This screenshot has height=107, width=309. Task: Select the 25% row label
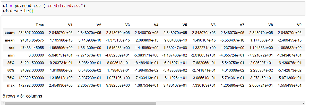tap(11, 63)
